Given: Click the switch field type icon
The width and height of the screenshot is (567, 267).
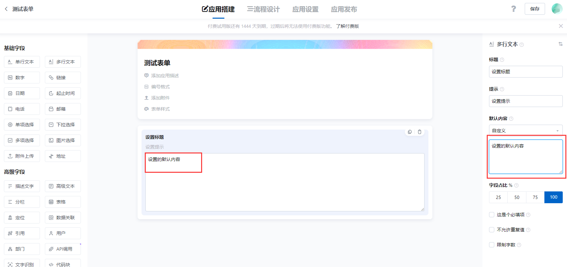Looking at the screenshot, I should [x=560, y=44].
